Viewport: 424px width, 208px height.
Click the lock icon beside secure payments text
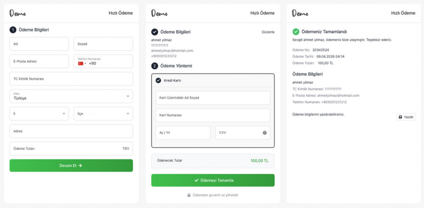[x=189, y=195]
